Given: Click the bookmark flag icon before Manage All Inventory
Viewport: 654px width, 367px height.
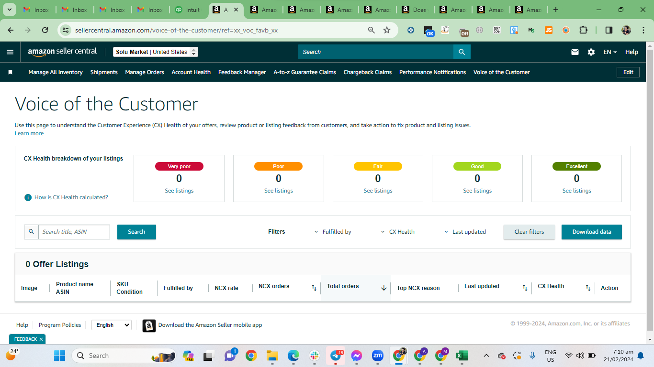Looking at the screenshot, I should [11, 72].
